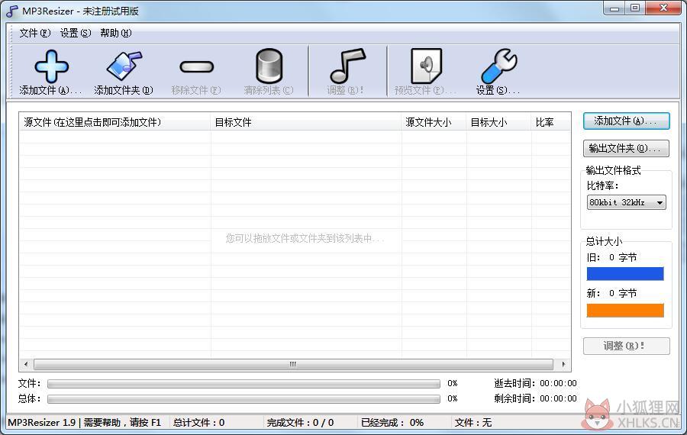Screen dimensions: 687x435
Task: Click the horizontal scrollbar left arrow
Action: (26, 364)
